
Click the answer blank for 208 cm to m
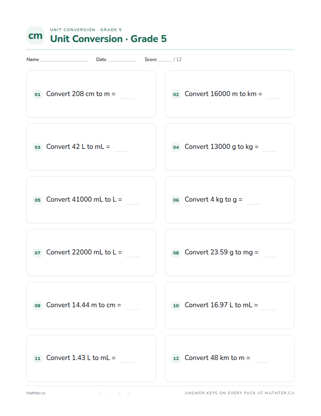tap(127, 95)
